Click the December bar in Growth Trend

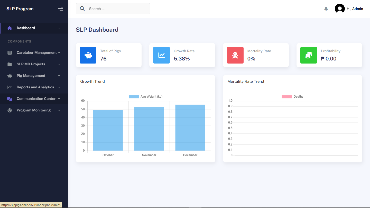[x=190, y=128]
